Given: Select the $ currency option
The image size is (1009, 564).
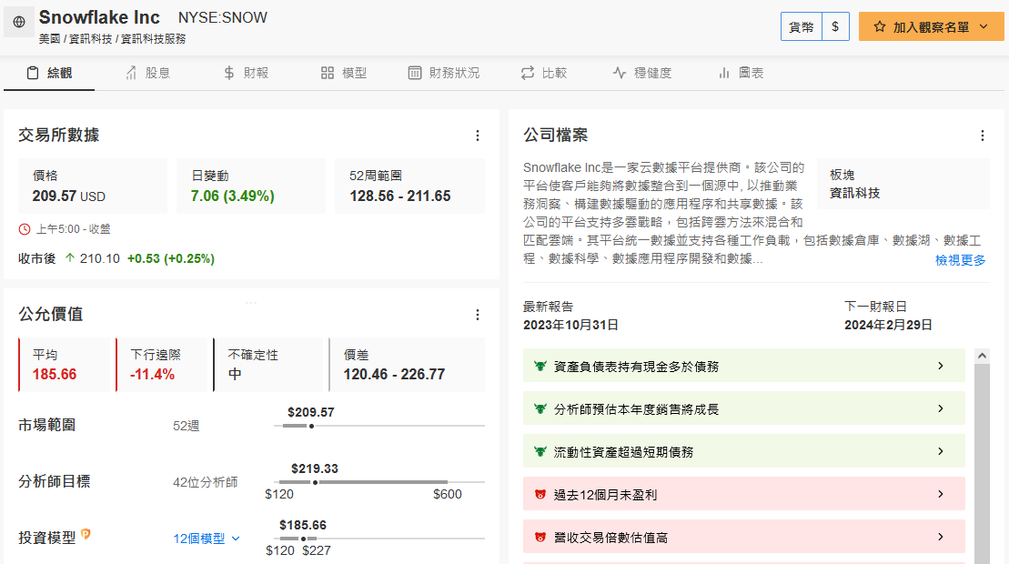Looking at the screenshot, I should tap(835, 27).
